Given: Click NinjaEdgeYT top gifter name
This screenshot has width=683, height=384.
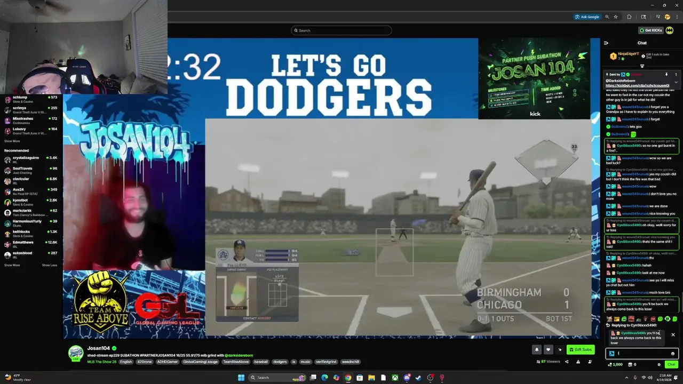Looking at the screenshot, I should click(x=628, y=54).
